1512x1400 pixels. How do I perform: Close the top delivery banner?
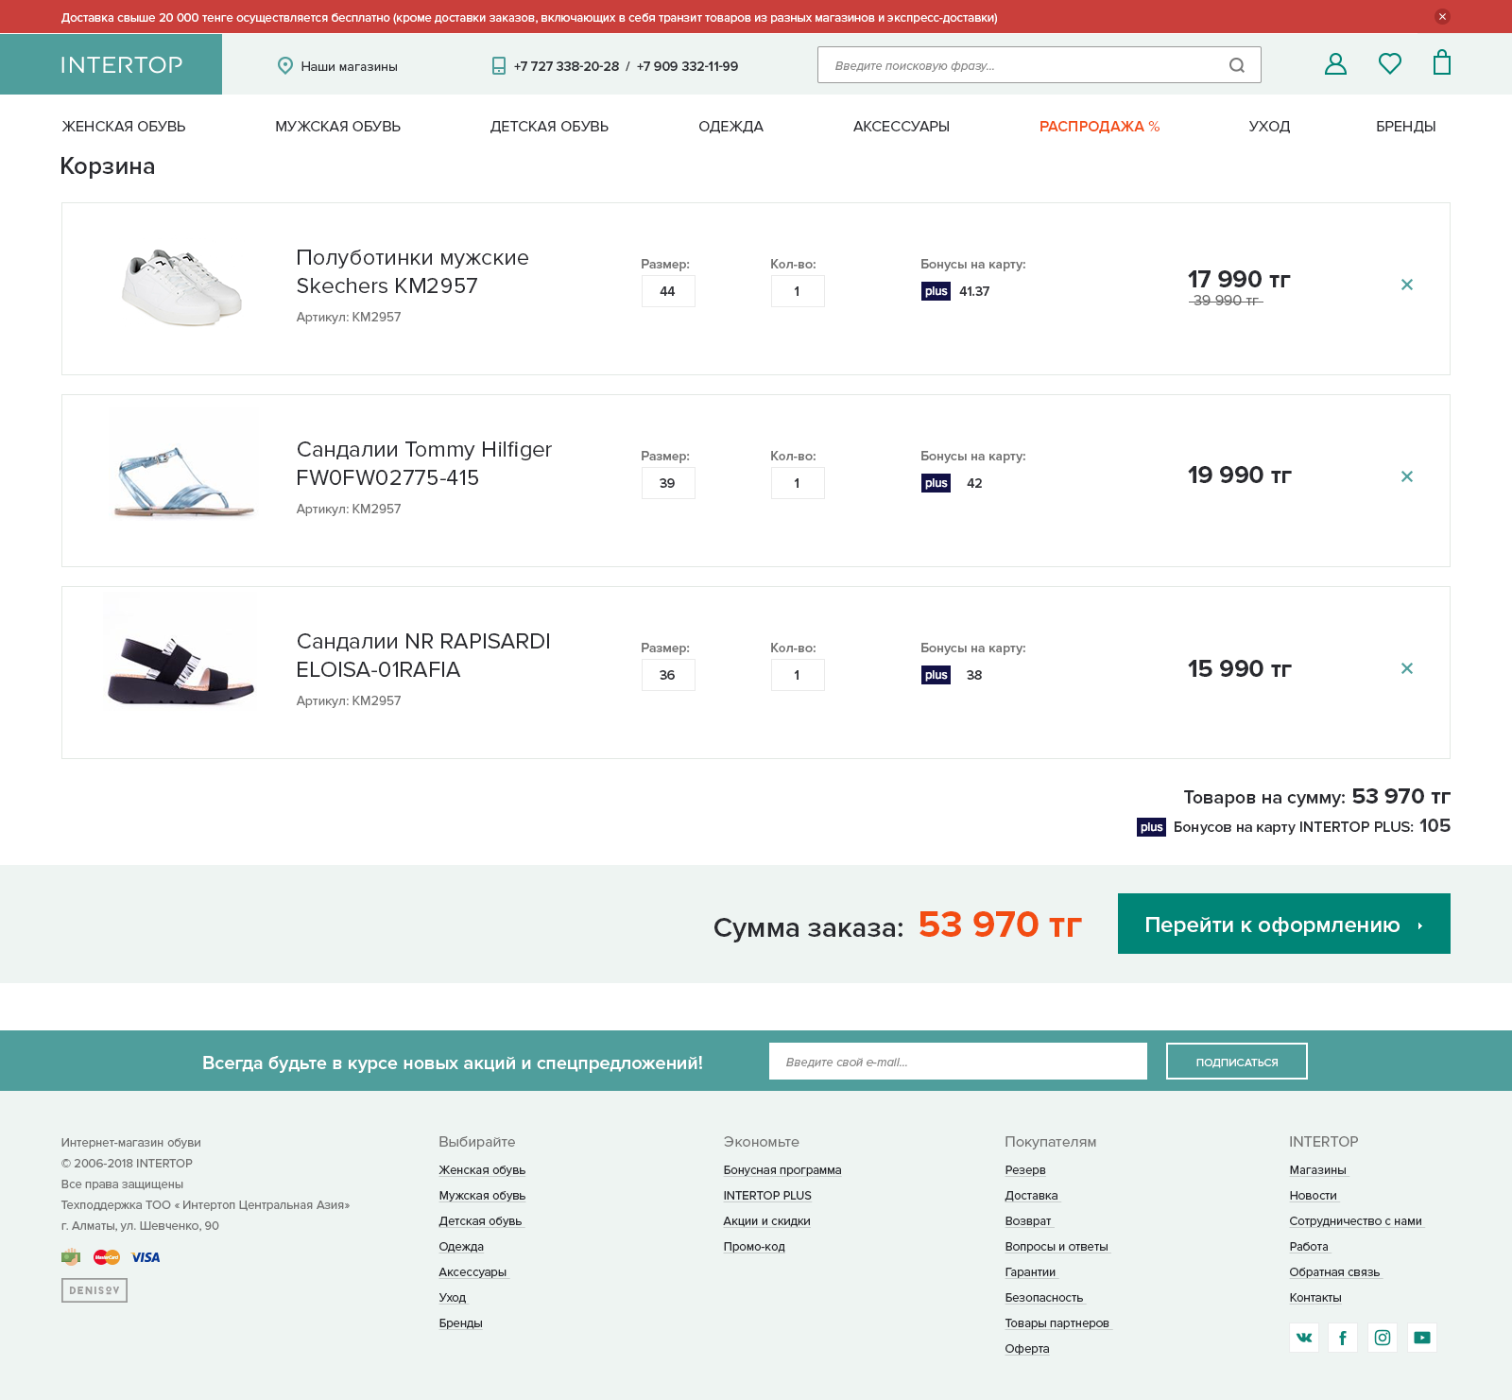1442,16
